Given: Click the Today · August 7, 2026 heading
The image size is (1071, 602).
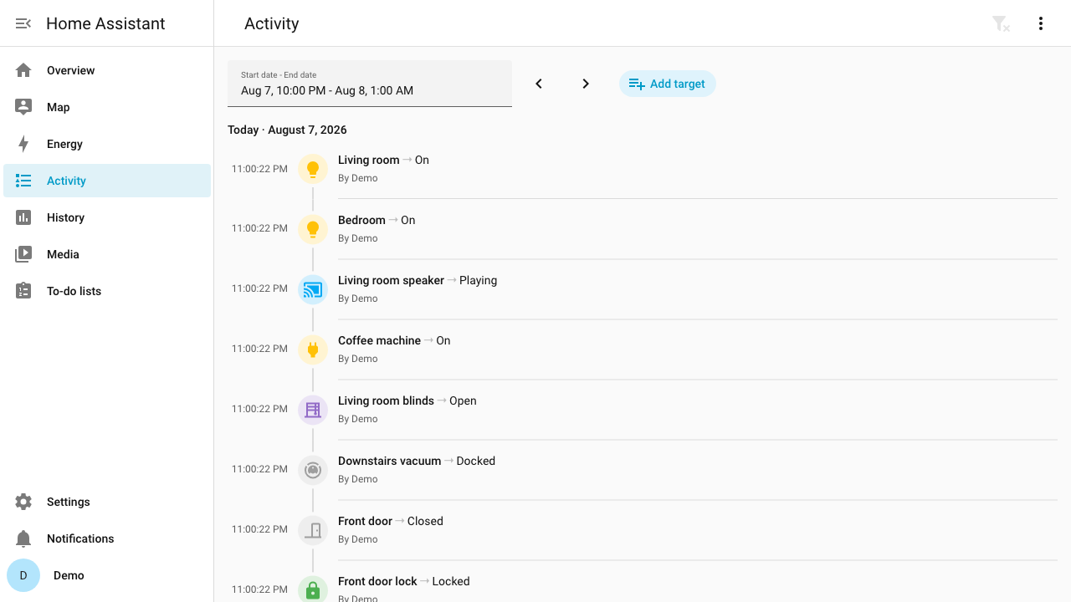Looking at the screenshot, I should coord(287,130).
